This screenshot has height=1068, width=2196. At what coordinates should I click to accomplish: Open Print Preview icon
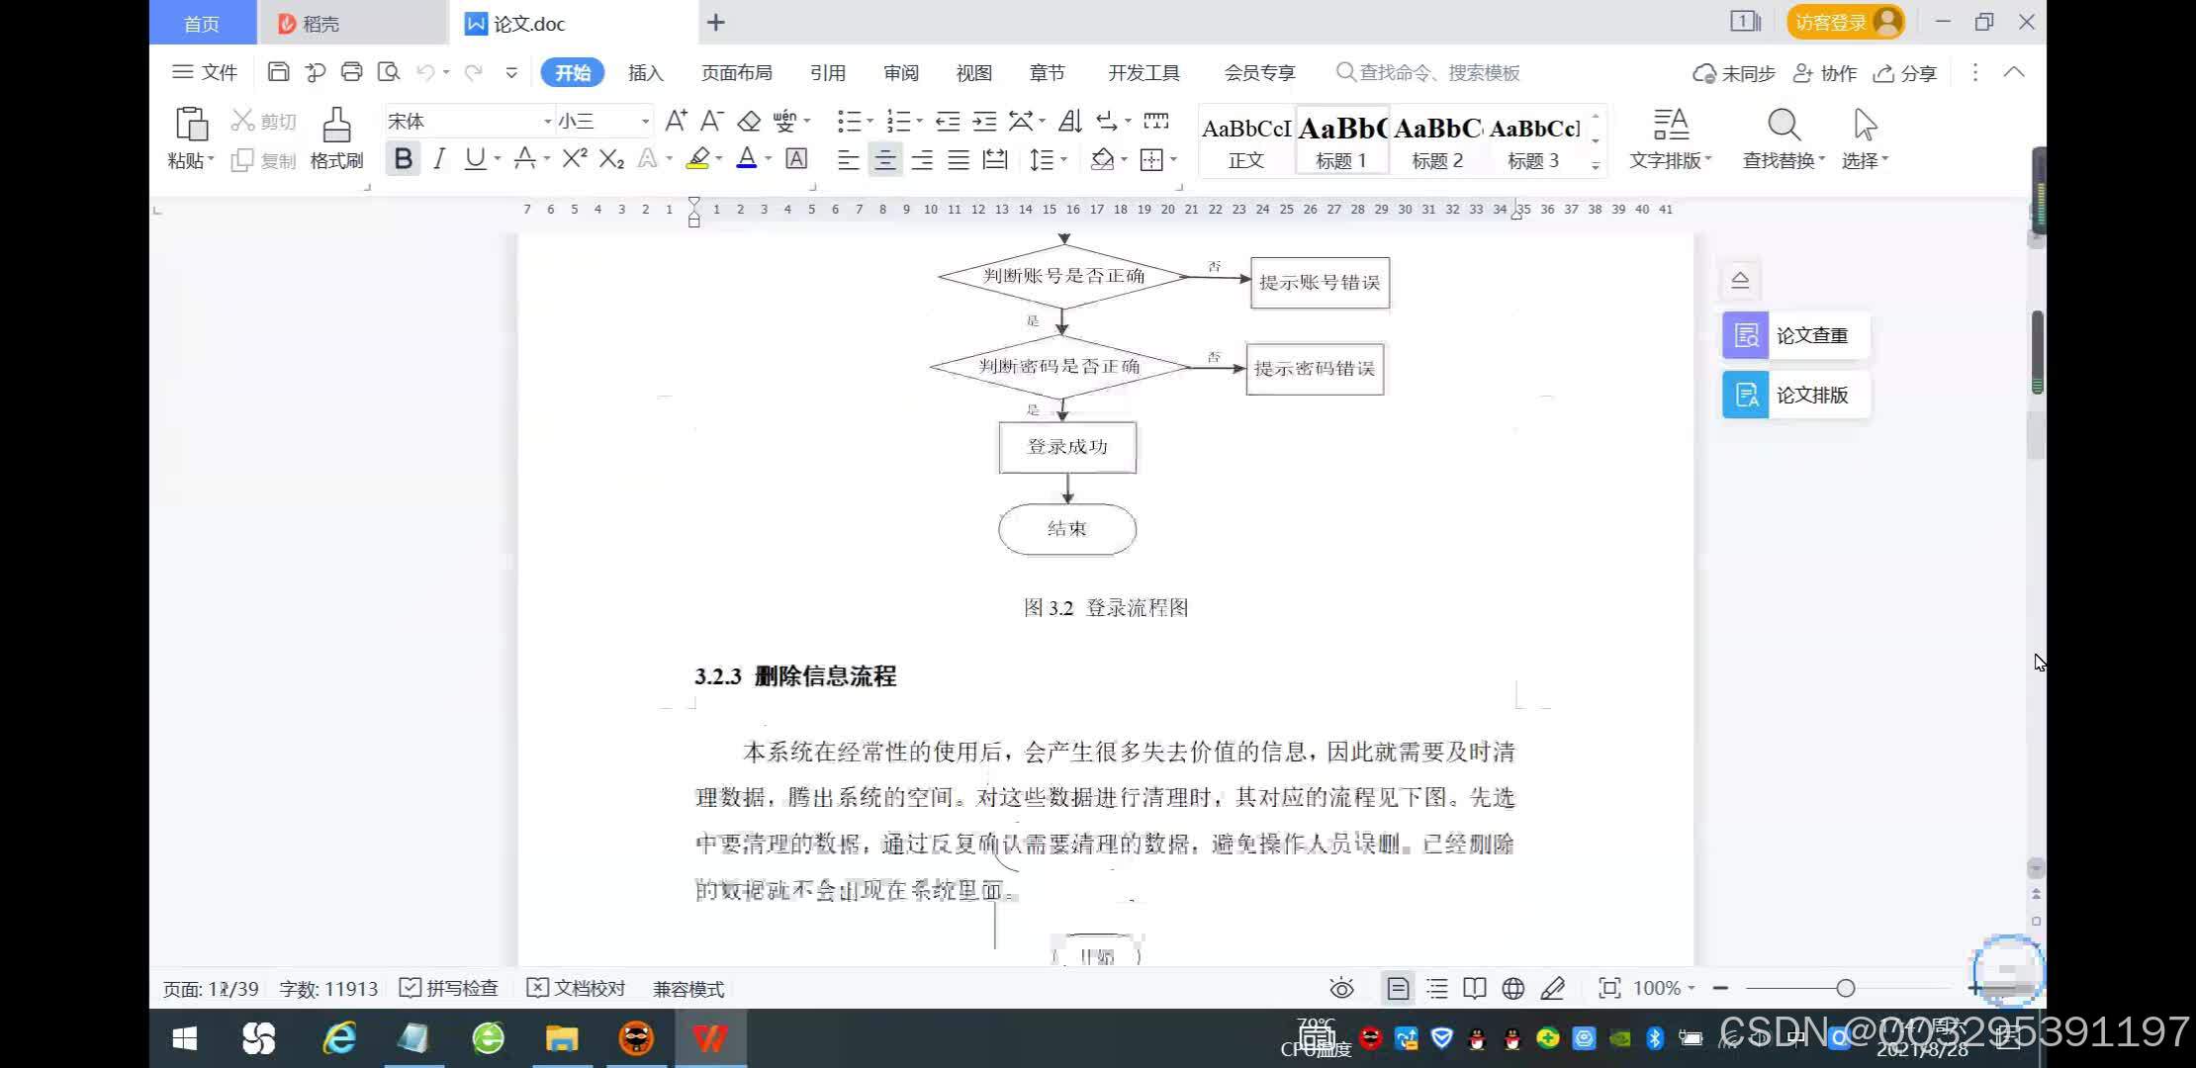click(x=389, y=72)
